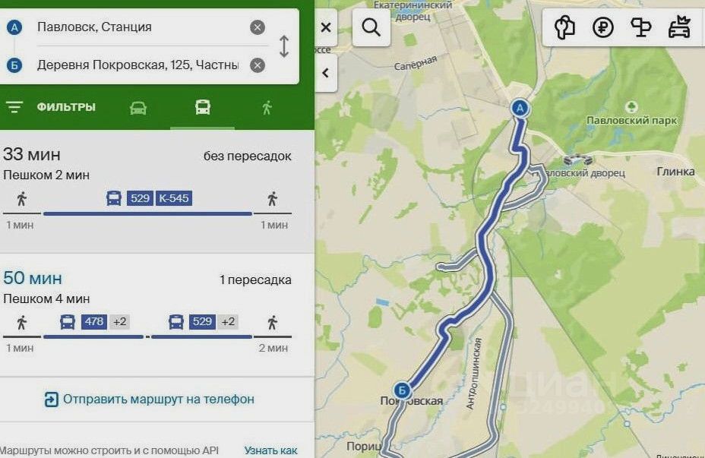The image size is (705, 458).
Task: Expand the 50 мин route option
Action: click(x=157, y=314)
